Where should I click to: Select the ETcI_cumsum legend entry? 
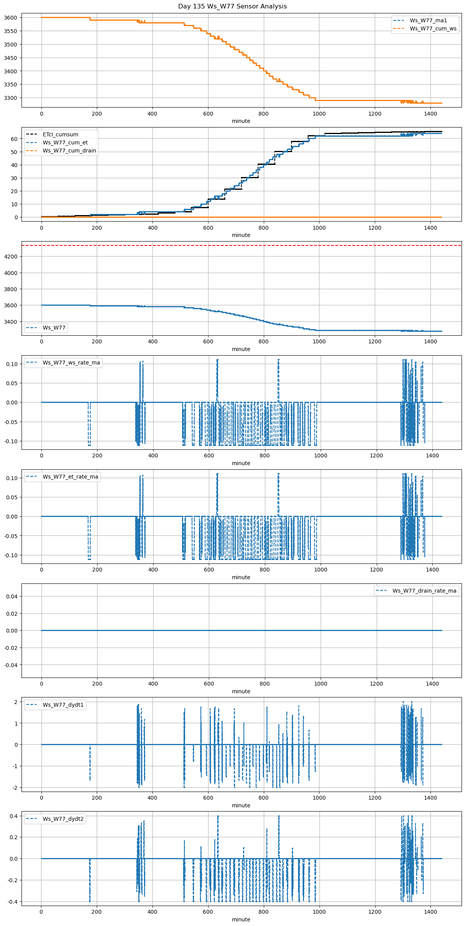60,134
